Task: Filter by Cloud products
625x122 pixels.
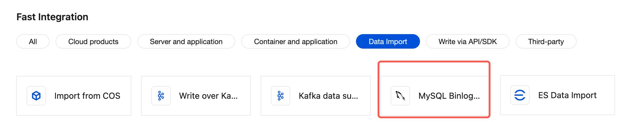Action: (93, 41)
